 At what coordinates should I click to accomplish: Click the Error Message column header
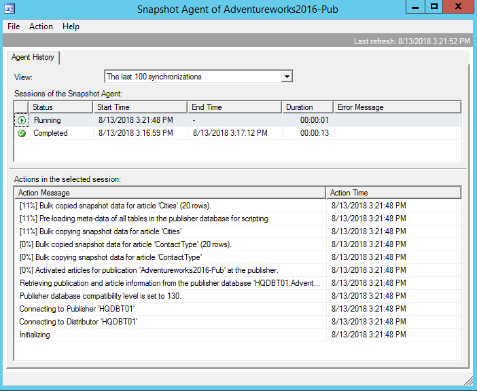pyautogui.click(x=396, y=107)
